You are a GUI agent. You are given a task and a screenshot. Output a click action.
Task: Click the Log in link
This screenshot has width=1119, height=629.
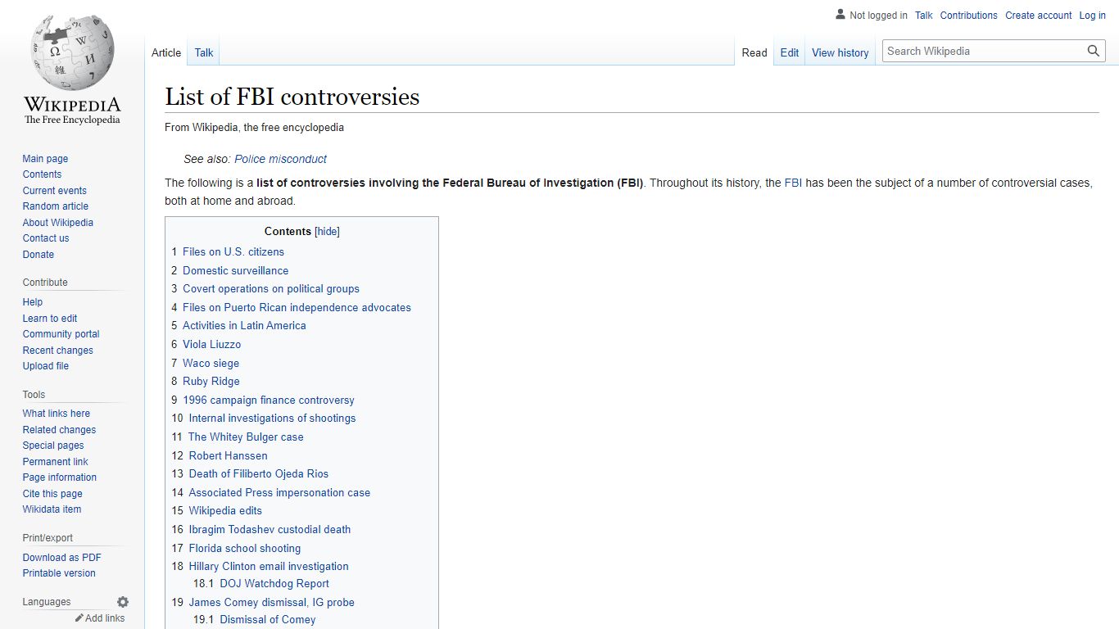tap(1093, 16)
